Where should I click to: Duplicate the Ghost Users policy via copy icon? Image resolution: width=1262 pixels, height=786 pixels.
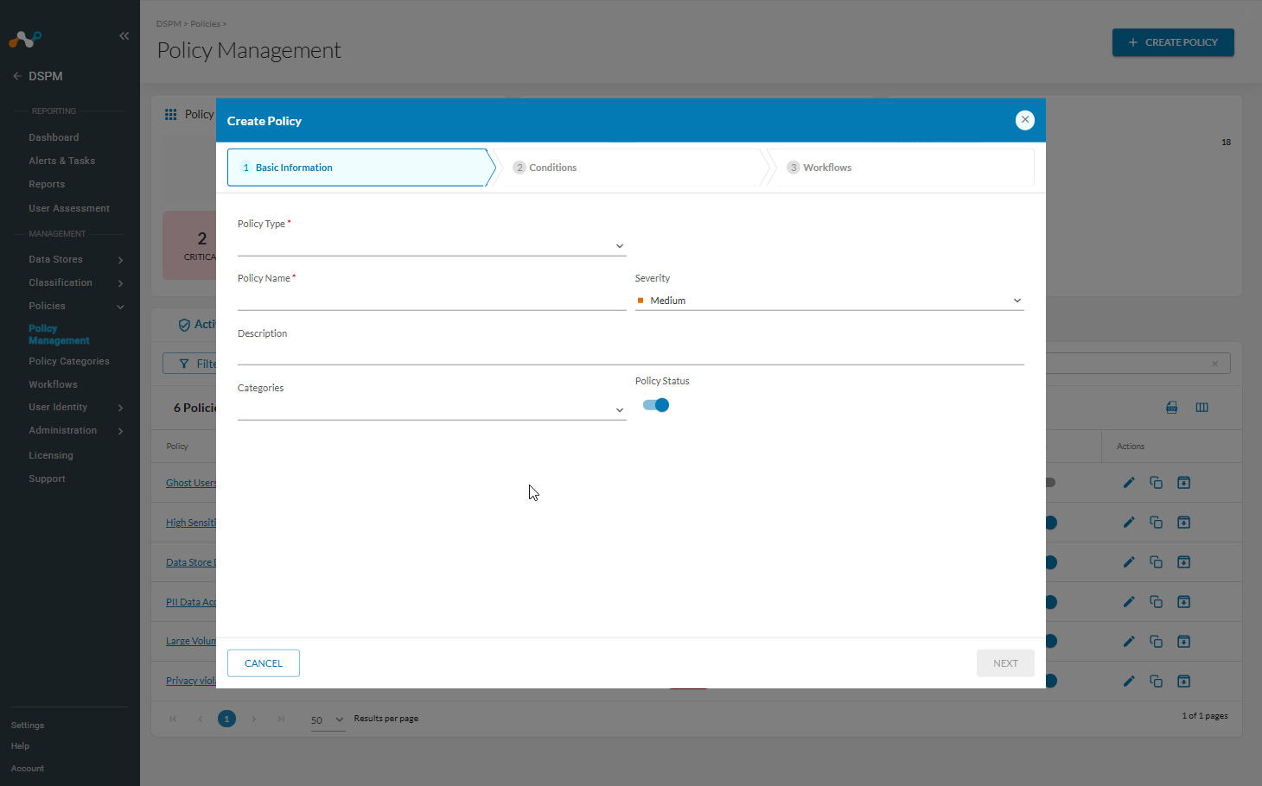coord(1157,483)
